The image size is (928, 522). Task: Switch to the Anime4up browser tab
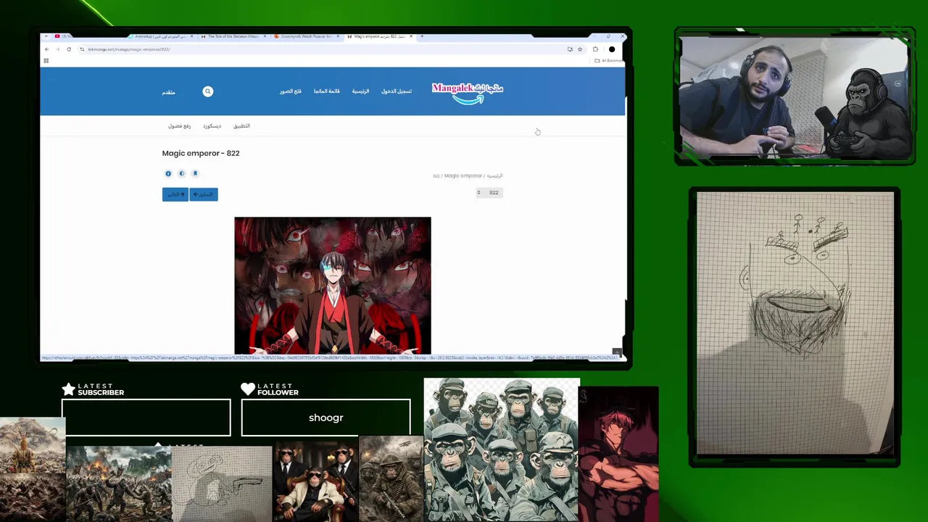[x=161, y=36]
